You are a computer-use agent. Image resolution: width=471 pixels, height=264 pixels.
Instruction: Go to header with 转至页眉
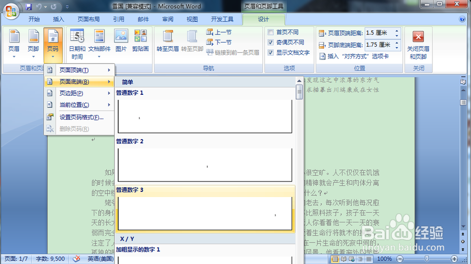coord(168,41)
